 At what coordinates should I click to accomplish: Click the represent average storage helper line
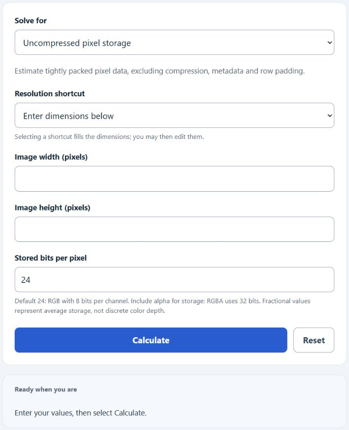click(90, 311)
